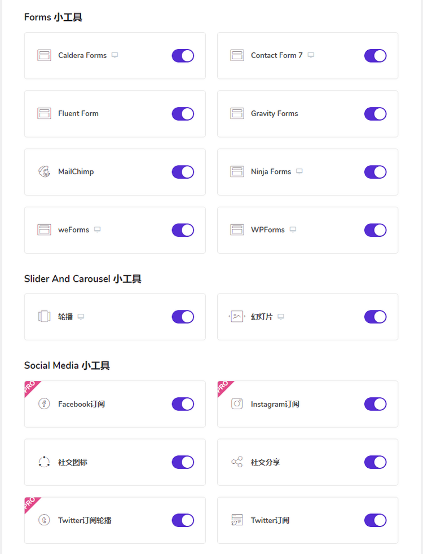Screen dimensions: 423x554
Task: Click the Gravity Forms form icon
Action: click(237, 113)
